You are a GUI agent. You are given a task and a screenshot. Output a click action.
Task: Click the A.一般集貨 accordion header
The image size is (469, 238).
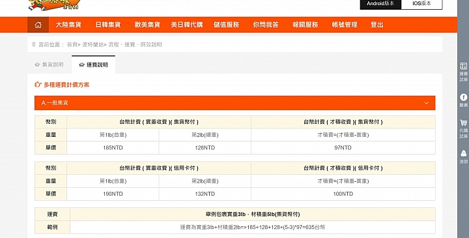[x=234, y=103]
